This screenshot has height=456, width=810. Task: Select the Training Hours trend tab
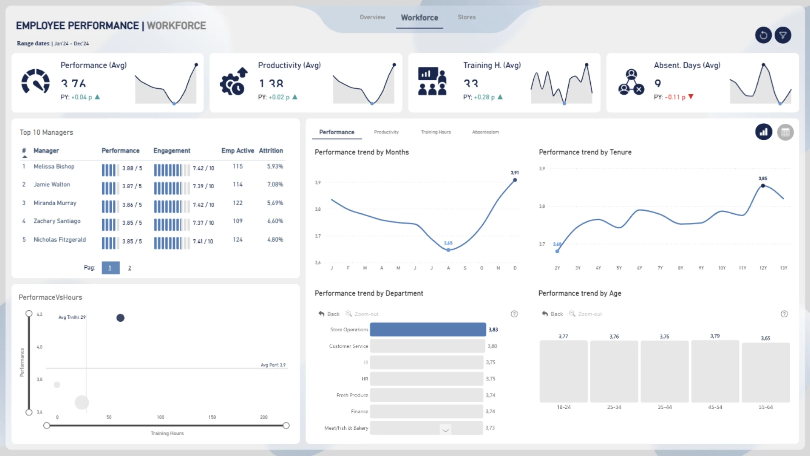click(x=436, y=132)
